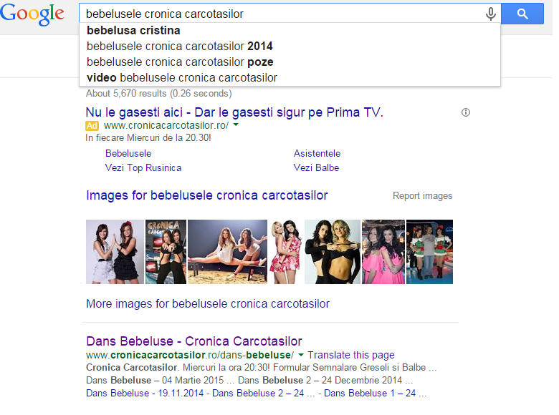The width and height of the screenshot is (559, 415).
Task: Click the ad info circle icon
Action: coord(466,112)
